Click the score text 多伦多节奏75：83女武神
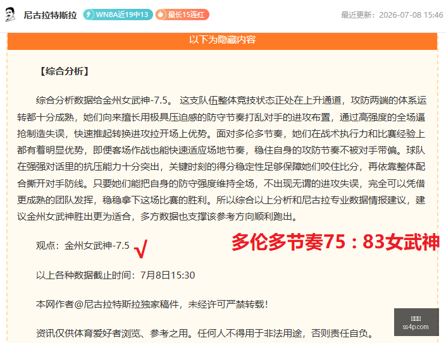The width and height of the screenshot is (446, 343). (x=335, y=242)
